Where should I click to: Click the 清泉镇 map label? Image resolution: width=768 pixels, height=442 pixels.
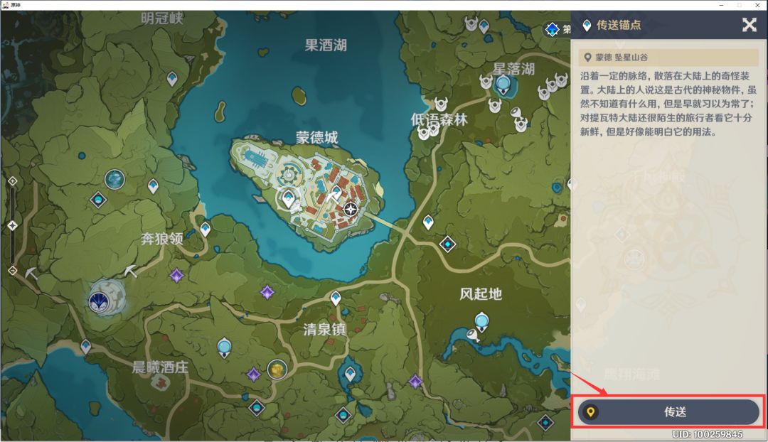point(325,329)
